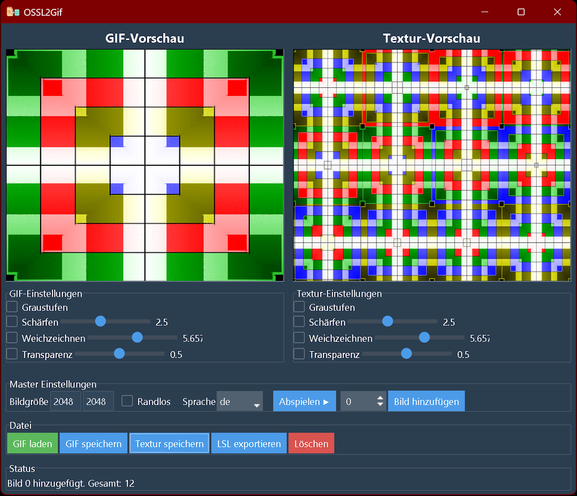577x496 pixels.
Task: Click GIF laden button
Action: 32,443
